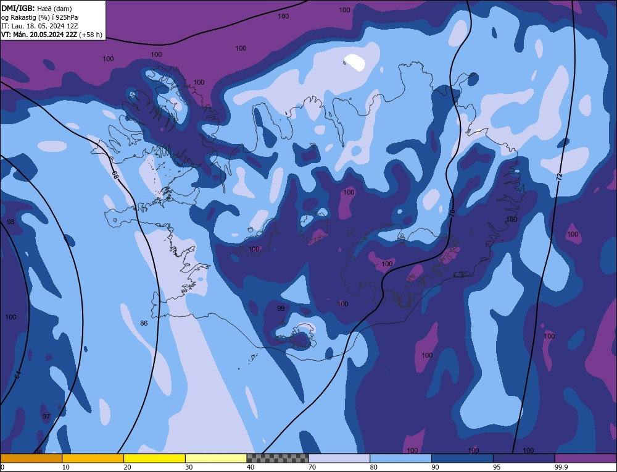Screen dimensions: 617x472
Task: Click the light blue 80–90 legend swatch
Action: (401, 458)
